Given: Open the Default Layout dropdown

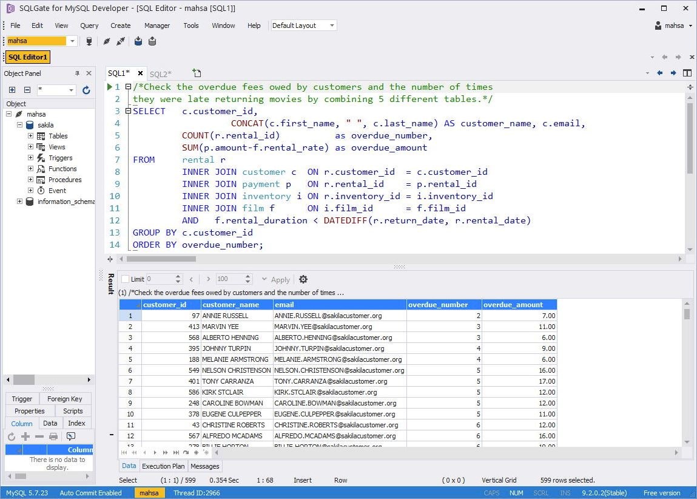Looking at the screenshot, I should [x=331, y=25].
